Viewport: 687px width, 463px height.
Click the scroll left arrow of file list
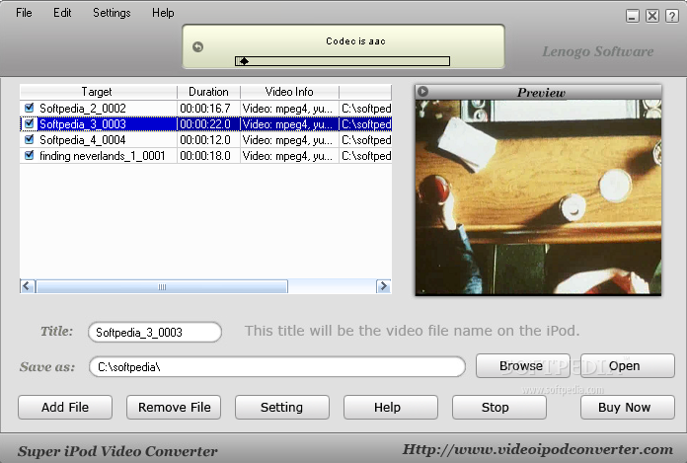[28, 286]
